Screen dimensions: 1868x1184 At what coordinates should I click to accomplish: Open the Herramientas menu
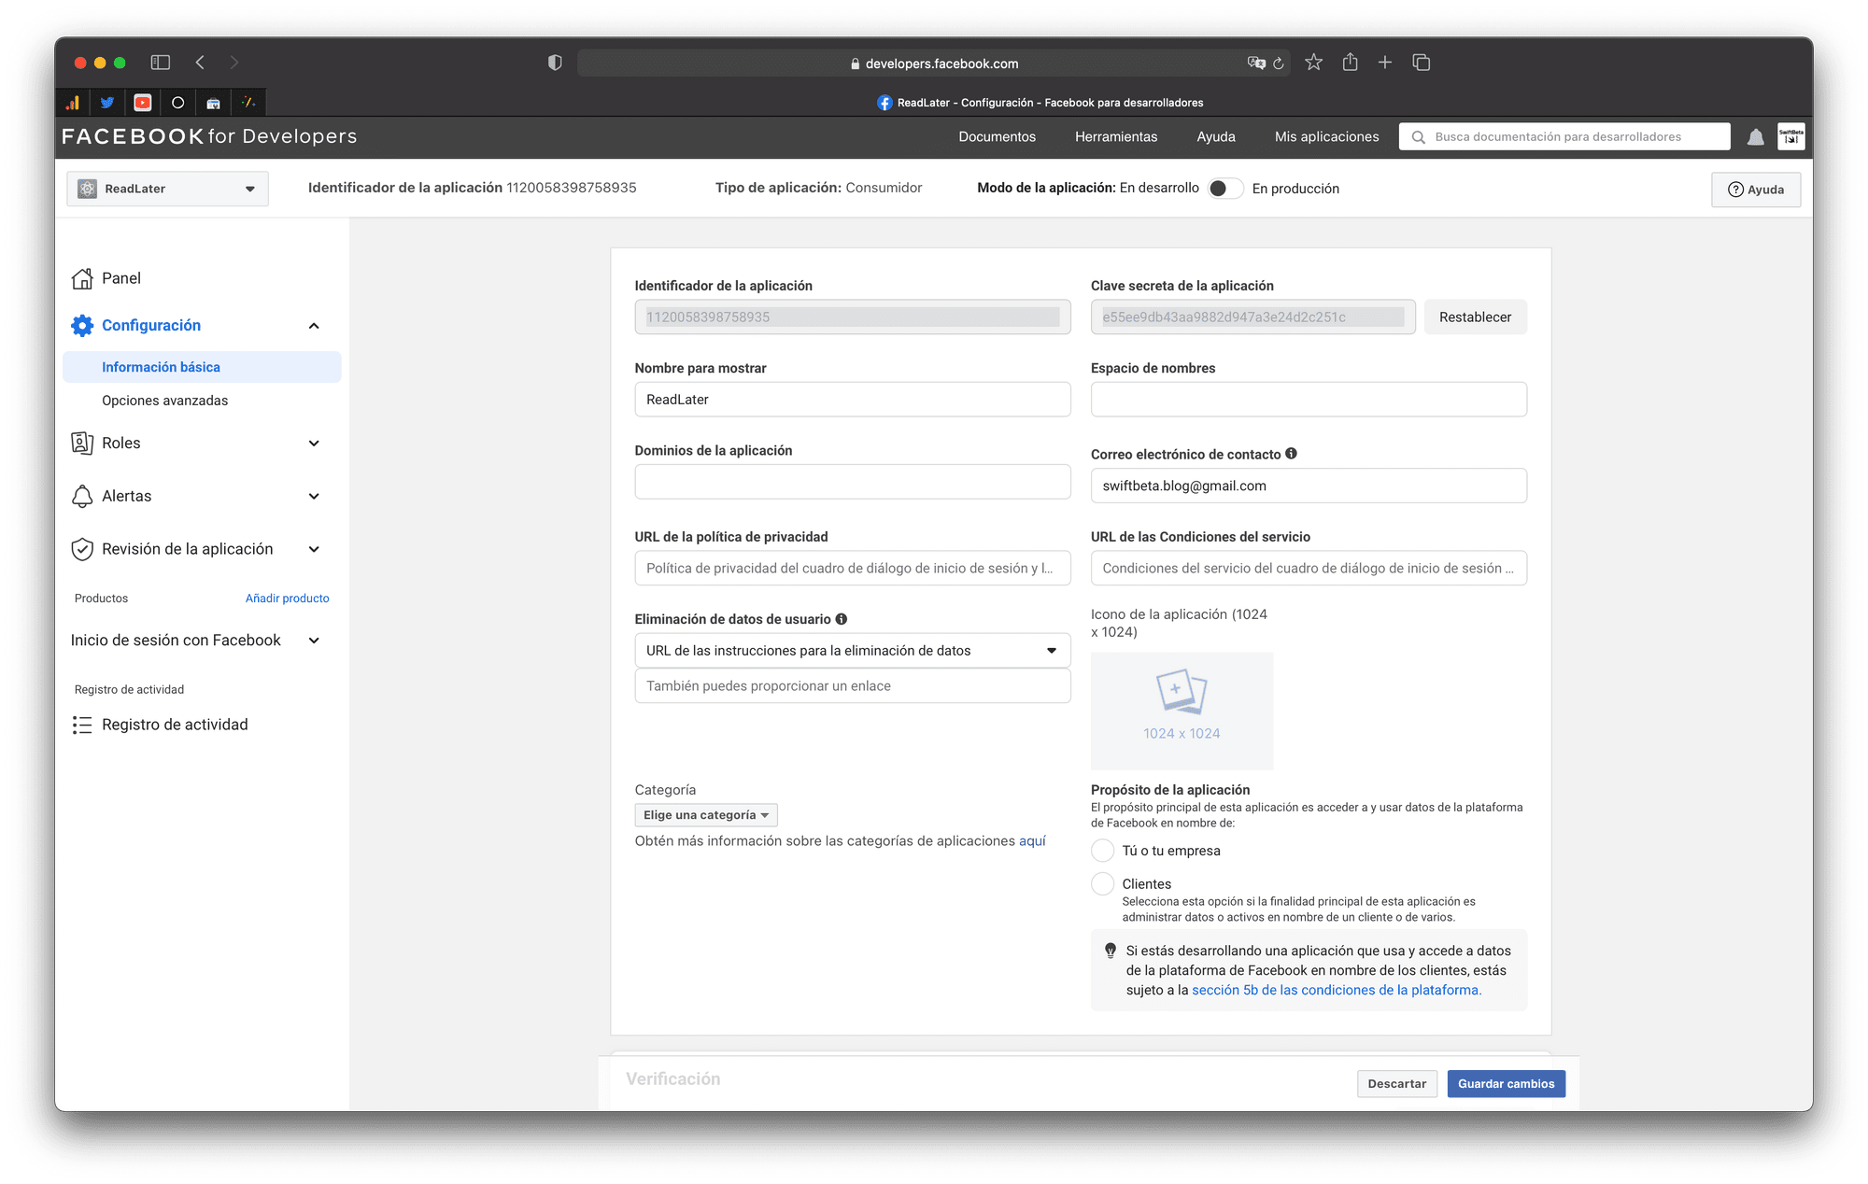(x=1116, y=136)
